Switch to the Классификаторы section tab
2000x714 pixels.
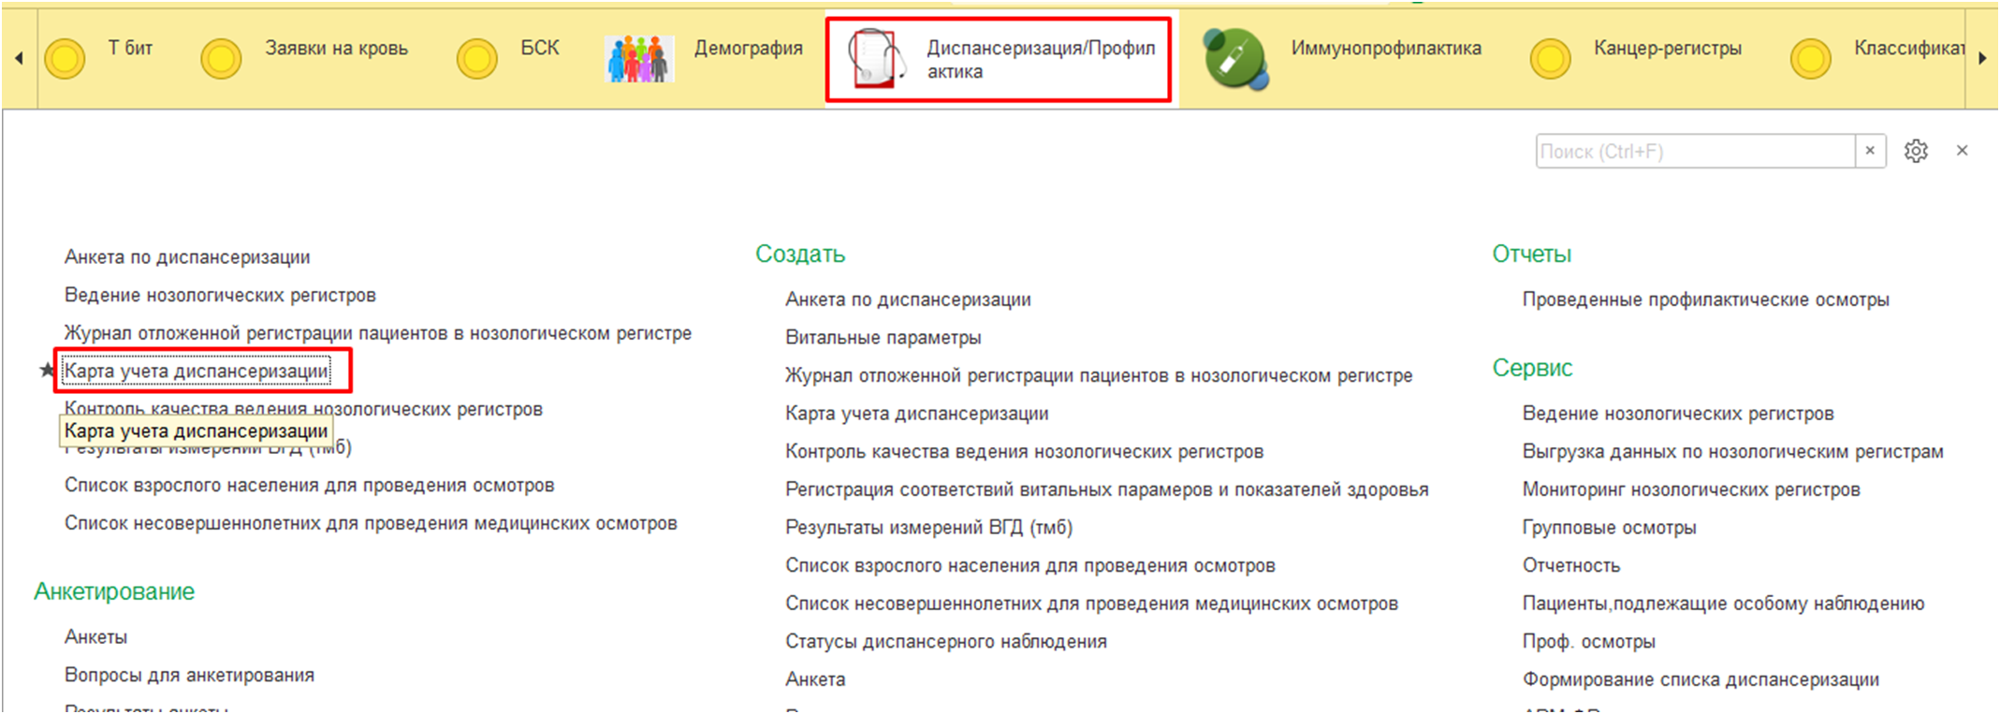[1907, 48]
